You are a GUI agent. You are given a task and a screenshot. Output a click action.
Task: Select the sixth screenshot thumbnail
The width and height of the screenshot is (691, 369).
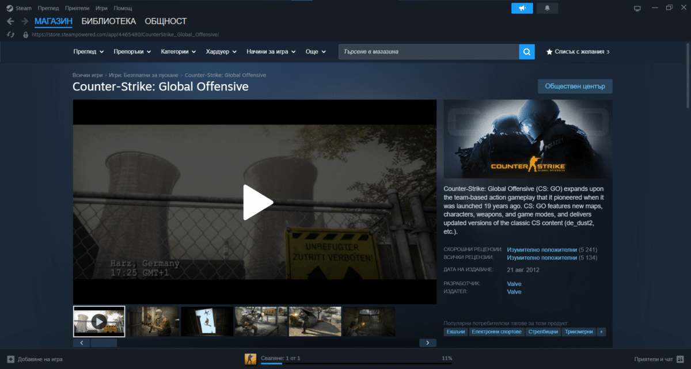click(369, 321)
